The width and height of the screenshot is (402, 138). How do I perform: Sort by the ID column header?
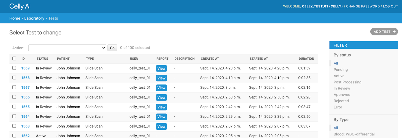tap(23, 59)
